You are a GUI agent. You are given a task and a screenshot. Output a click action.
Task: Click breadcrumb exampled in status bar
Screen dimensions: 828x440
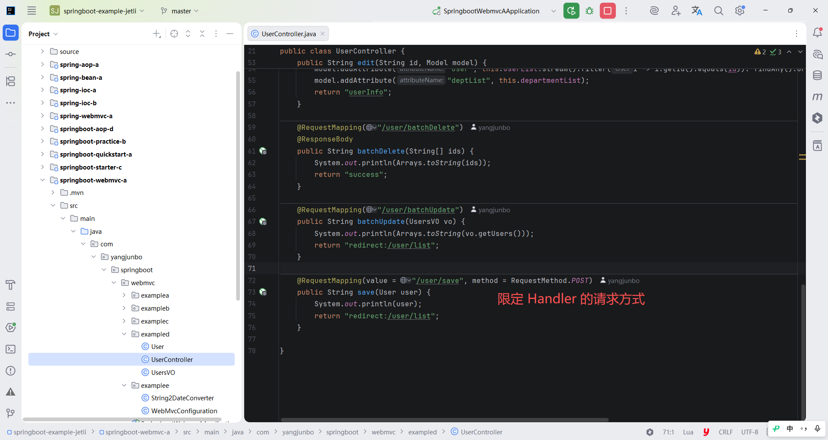point(423,432)
